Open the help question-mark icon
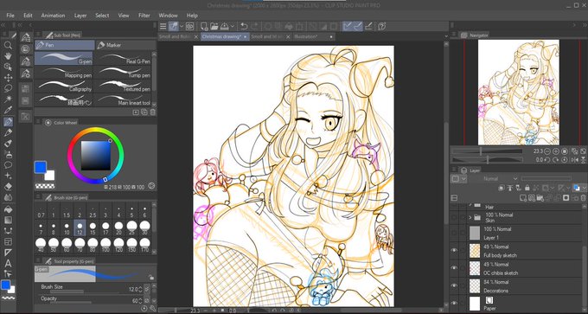 pyautogui.click(x=382, y=26)
